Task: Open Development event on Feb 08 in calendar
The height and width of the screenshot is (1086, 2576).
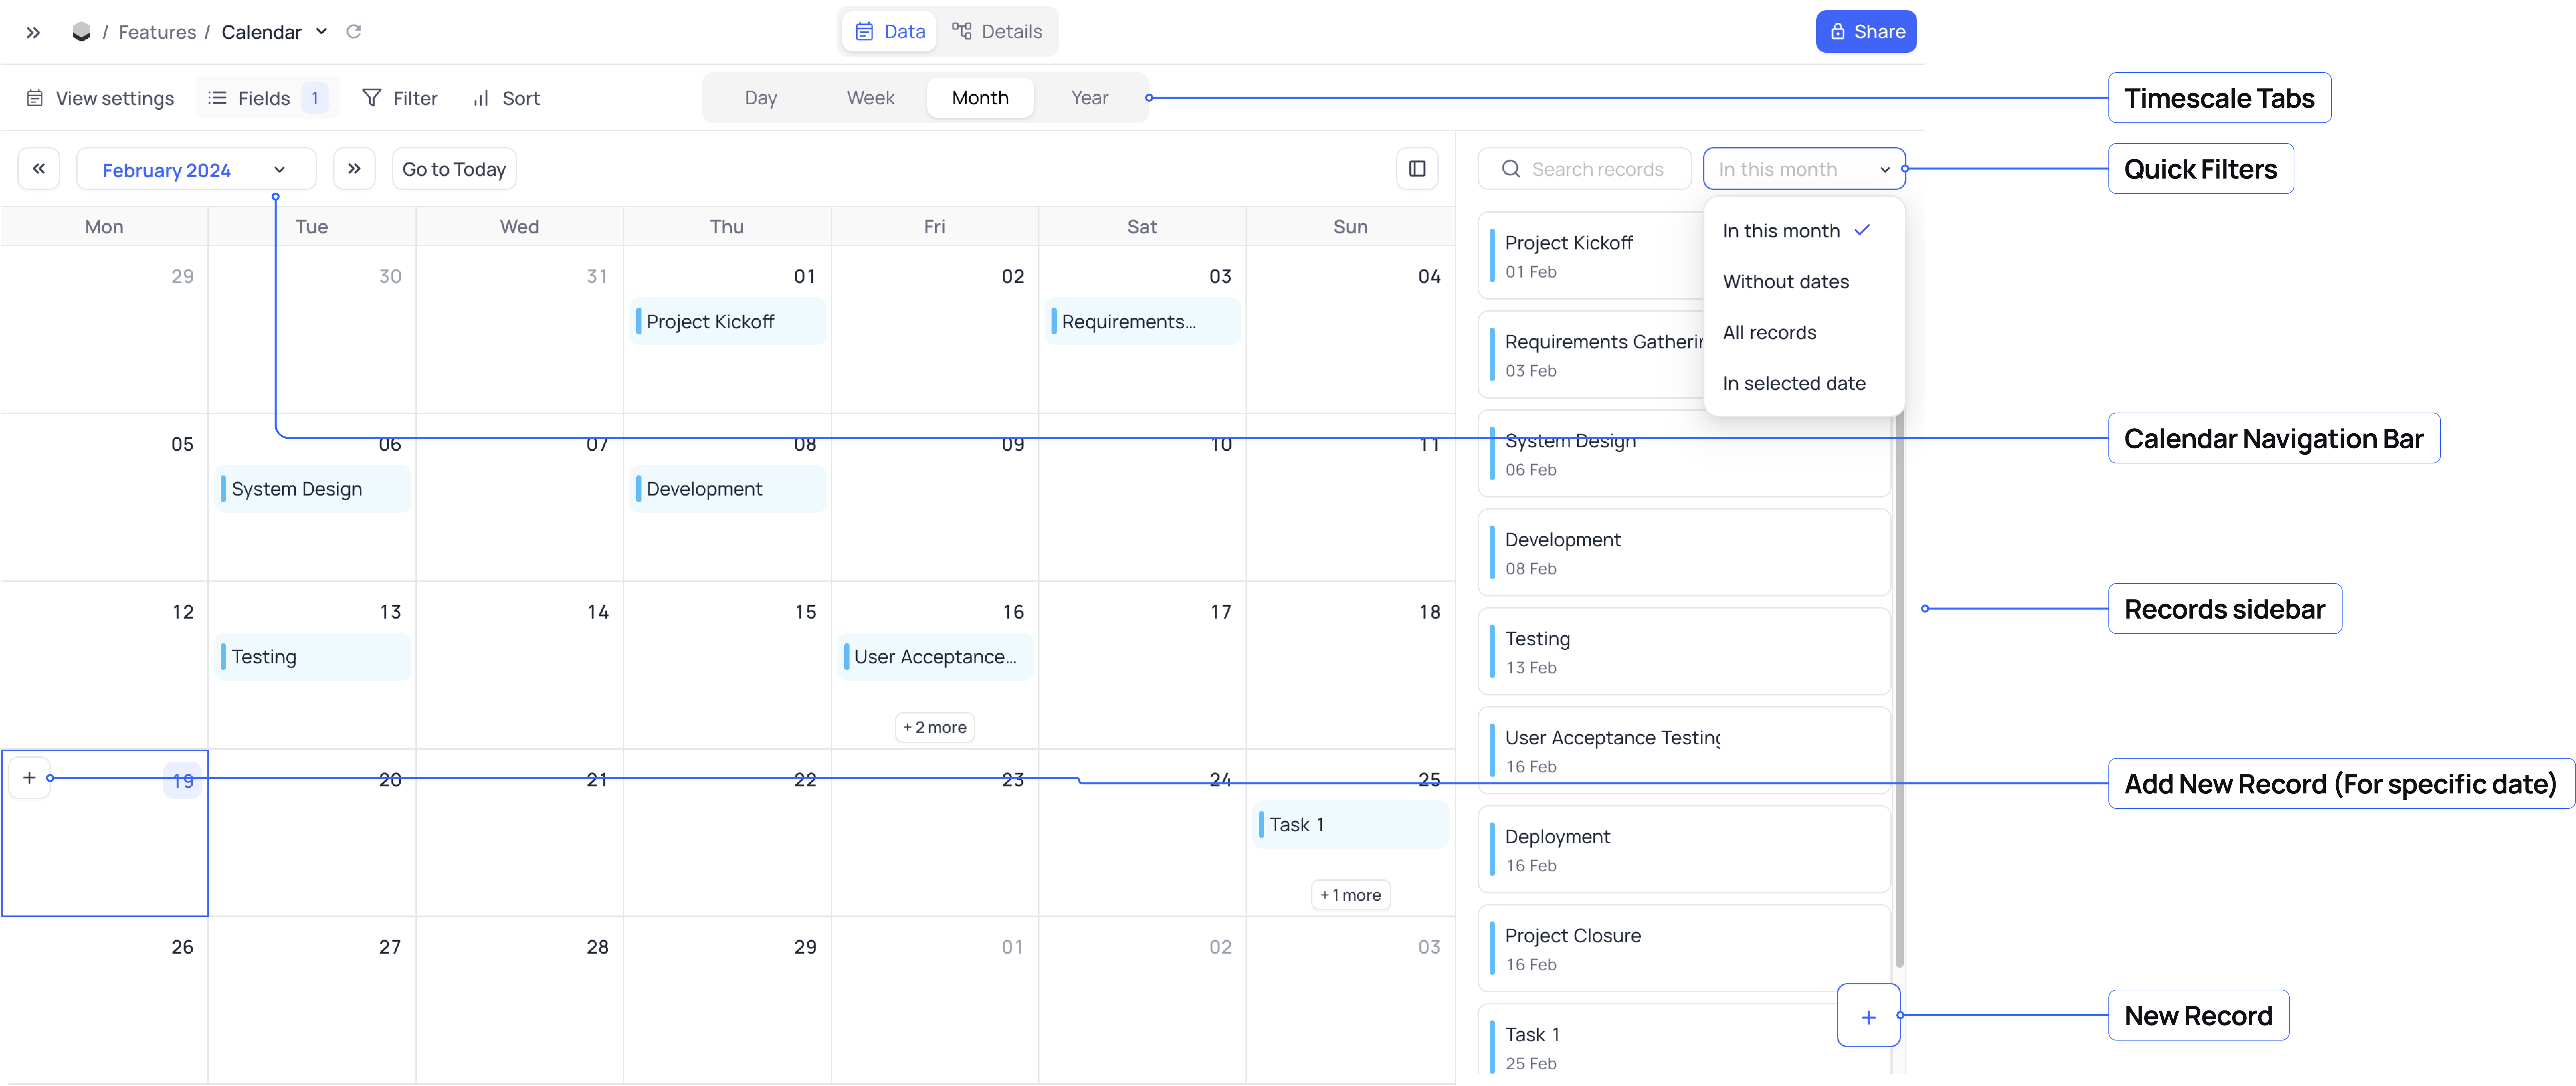Action: tap(728, 489)
